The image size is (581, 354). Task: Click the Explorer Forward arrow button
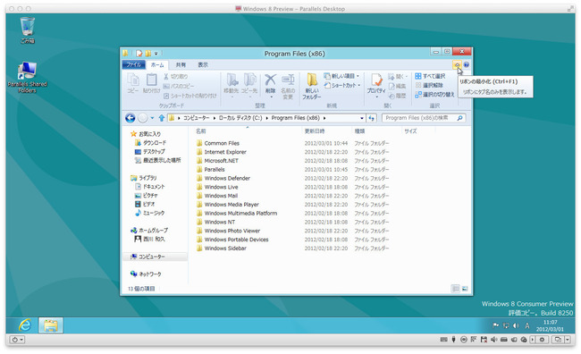coord(143,118)
